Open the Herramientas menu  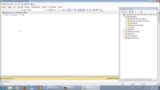pyautogui.click(x=36, y=7)
